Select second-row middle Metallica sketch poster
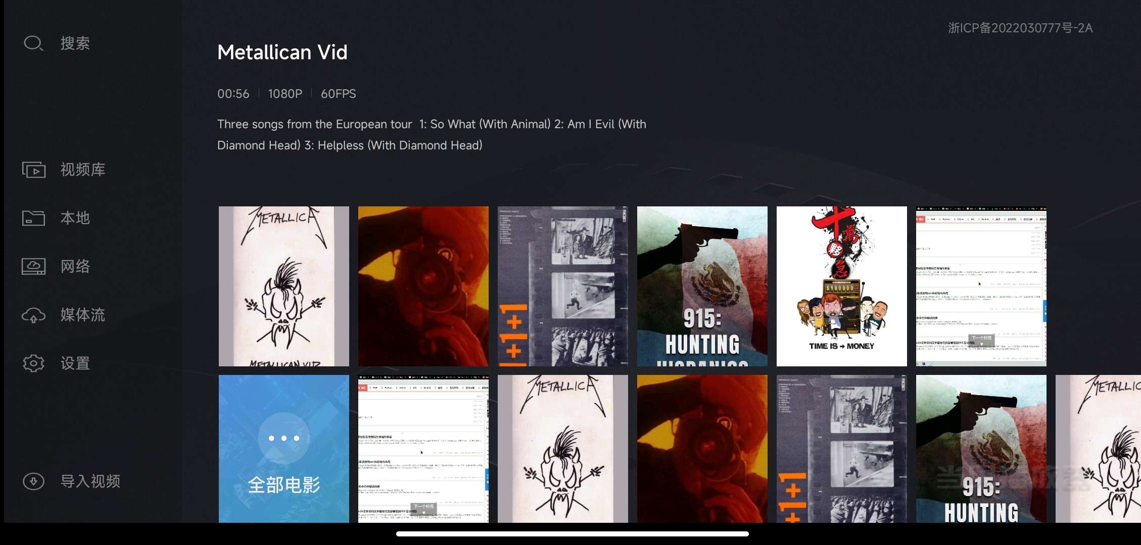The height and width of the screenshot is (545, 1141). click(x=563, y=449)
